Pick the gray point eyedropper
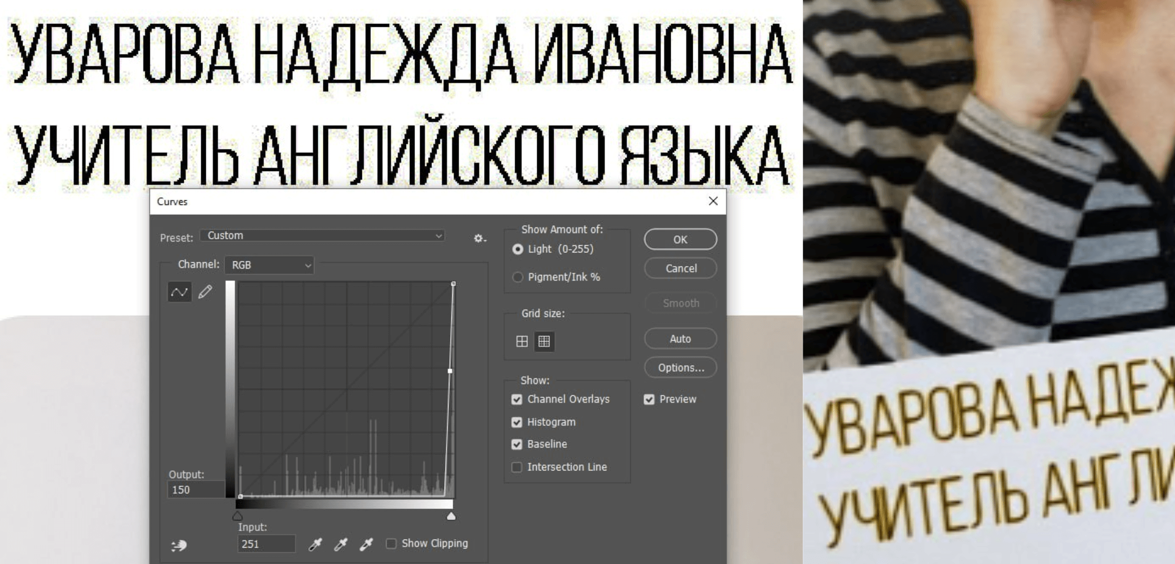The width and height of the screenshot is (1175, 564). [340, 544]
